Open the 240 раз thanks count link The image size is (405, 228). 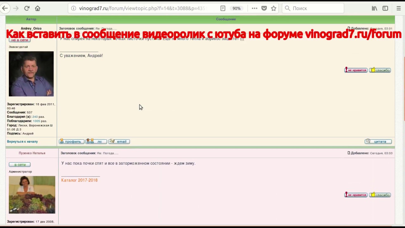pyautogui.click(x=35, y=117)
